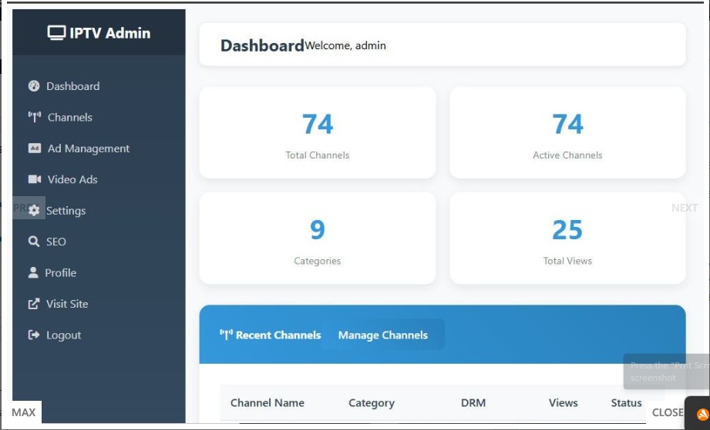This screenshot has width=710, height=430.
Task: Click the Logout arrow icon
Action: (x=34, y=335)
